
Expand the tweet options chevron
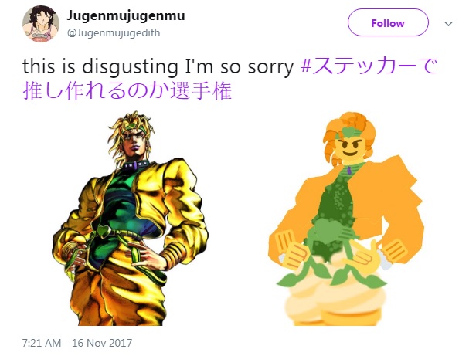(448, 23)
